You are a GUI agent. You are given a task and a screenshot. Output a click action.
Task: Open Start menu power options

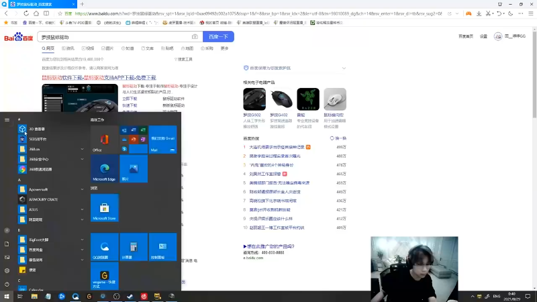(x=7, y=284)
